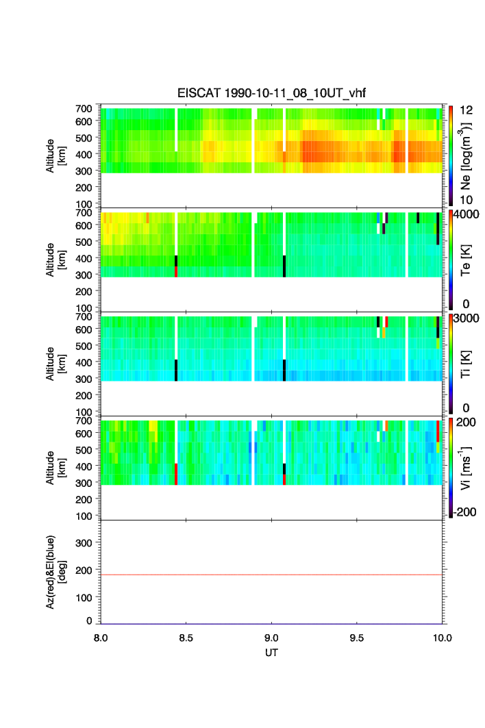
Task: Click the UT x-axis label
Action: [271, 653]
